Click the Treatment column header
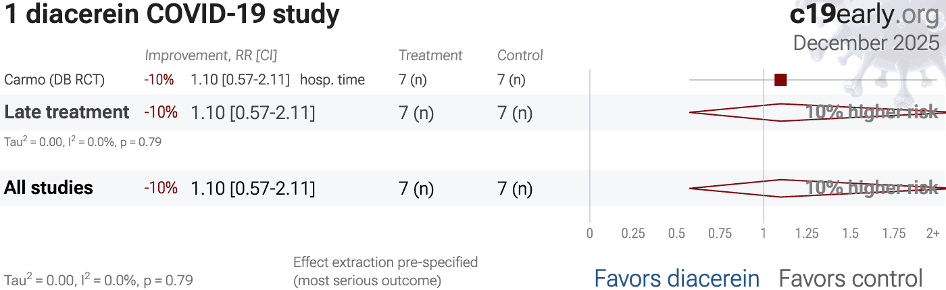 pos(430,55)
